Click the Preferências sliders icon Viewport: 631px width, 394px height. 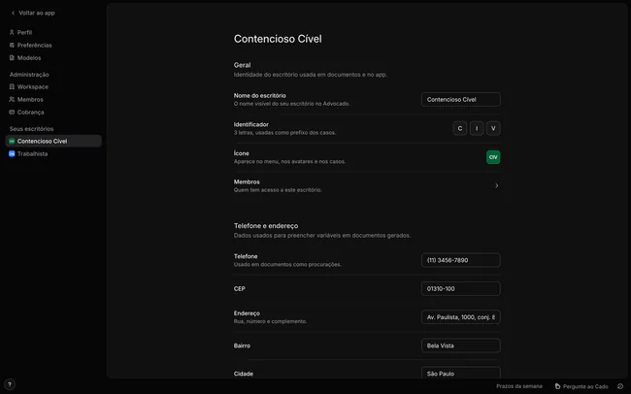[12, 45]
